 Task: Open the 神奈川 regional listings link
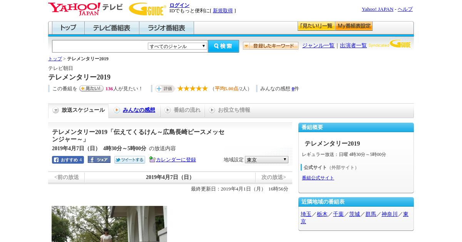390,214
